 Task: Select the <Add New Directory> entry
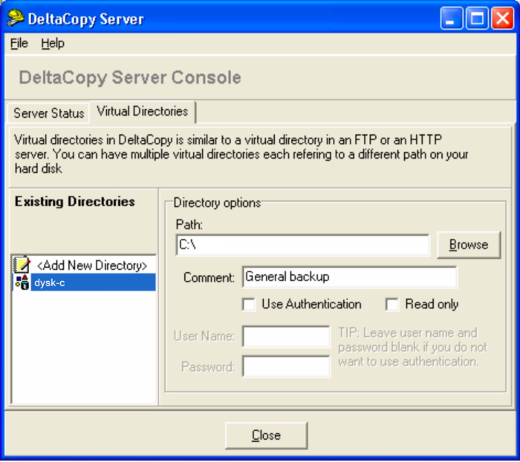point(92,265)
